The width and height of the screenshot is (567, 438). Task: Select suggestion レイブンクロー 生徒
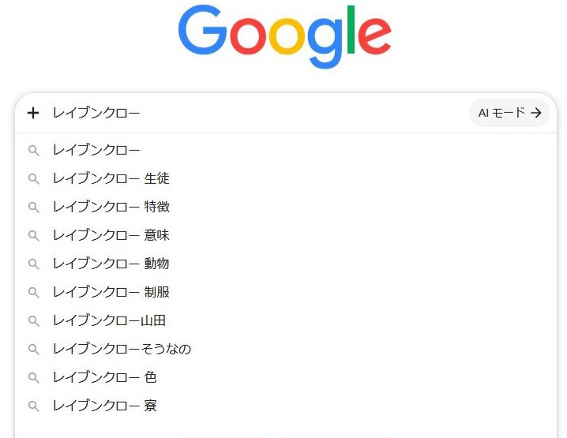coord(286,178)
